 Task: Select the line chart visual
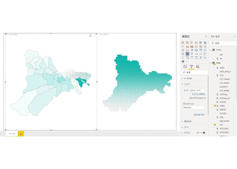(x=183, y=46)
